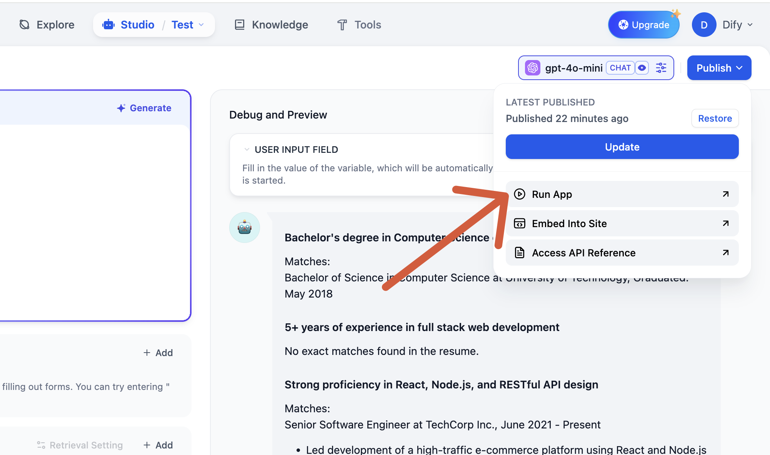Click the Generate sparkle icon
The width and height of the screenshot is (770, 455).
pyautogui.click(x=121, y=108)
